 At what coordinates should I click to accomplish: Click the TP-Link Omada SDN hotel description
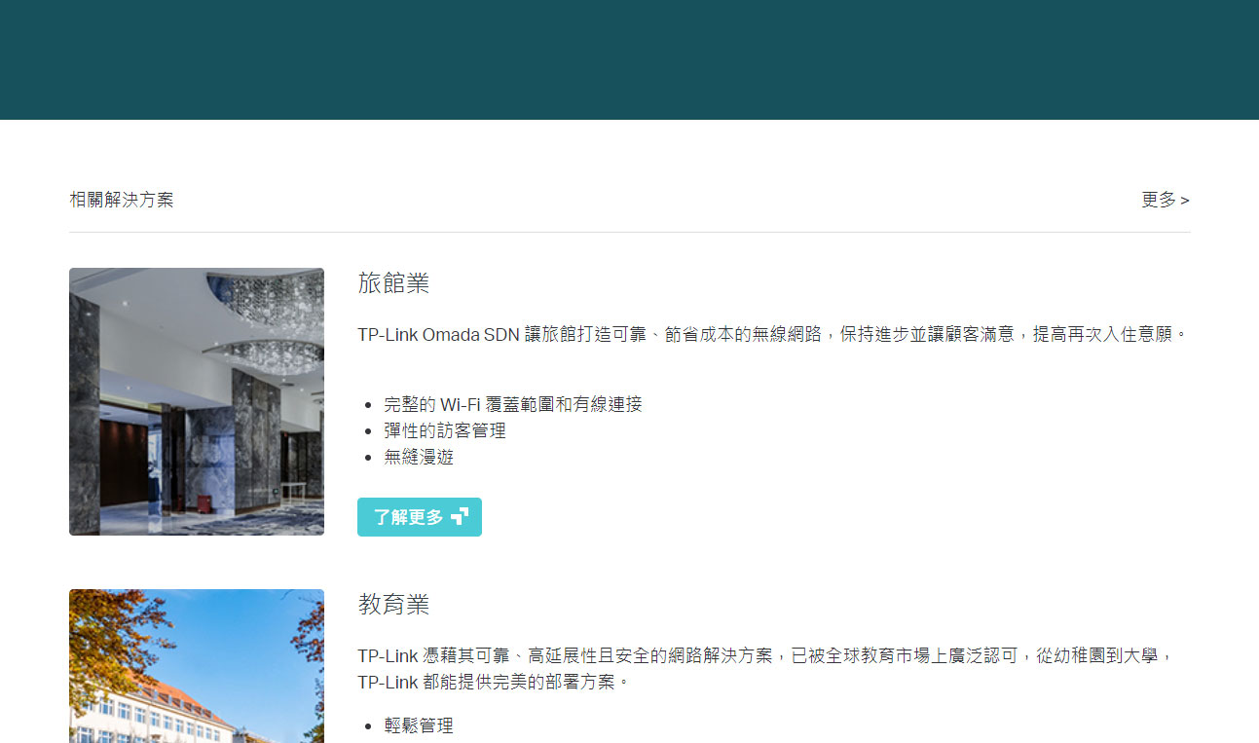(x=773, y=334)
